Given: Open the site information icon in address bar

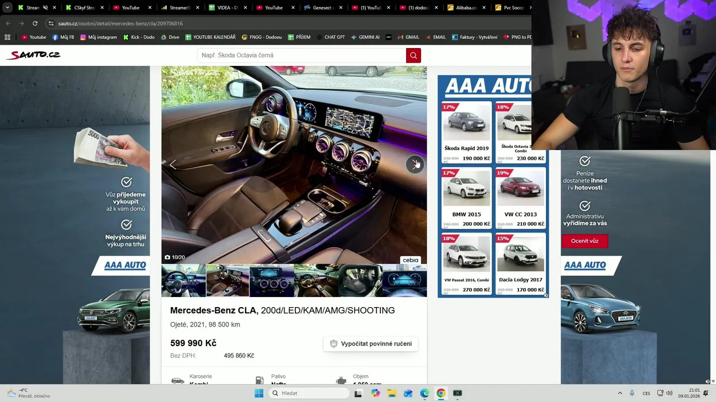Looking at the screenshot, I should 51,23.
